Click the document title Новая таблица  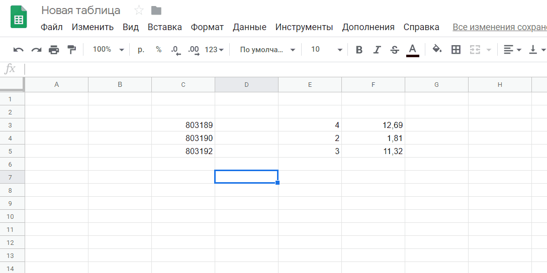(x=80, y=11)
